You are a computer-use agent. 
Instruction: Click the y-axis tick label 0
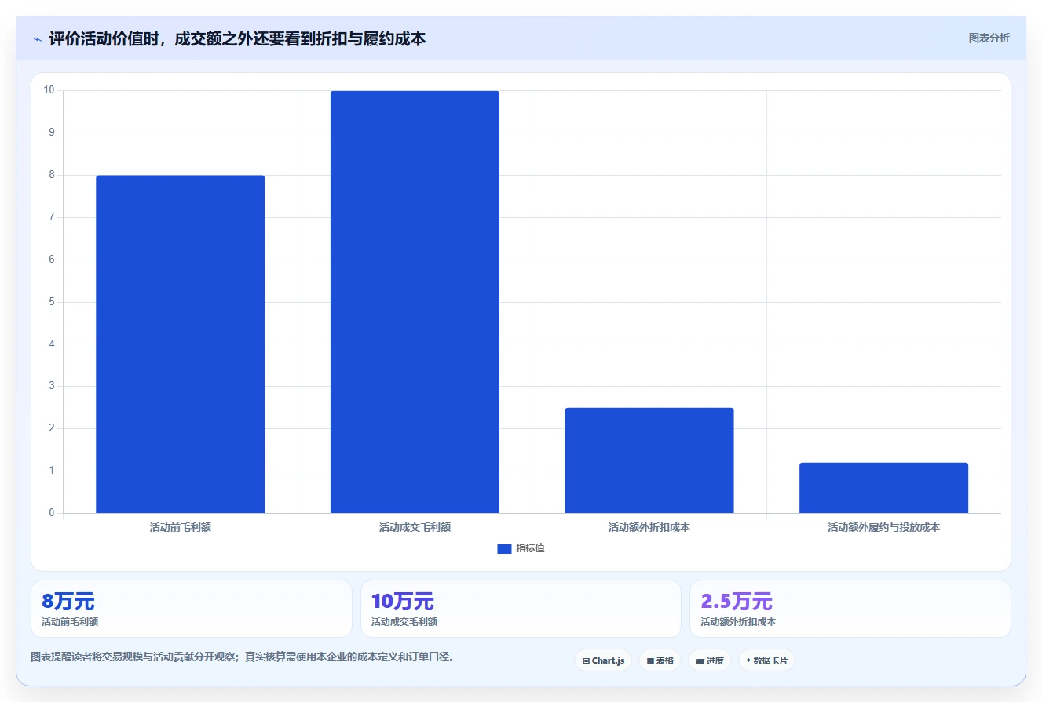(52, 513)
